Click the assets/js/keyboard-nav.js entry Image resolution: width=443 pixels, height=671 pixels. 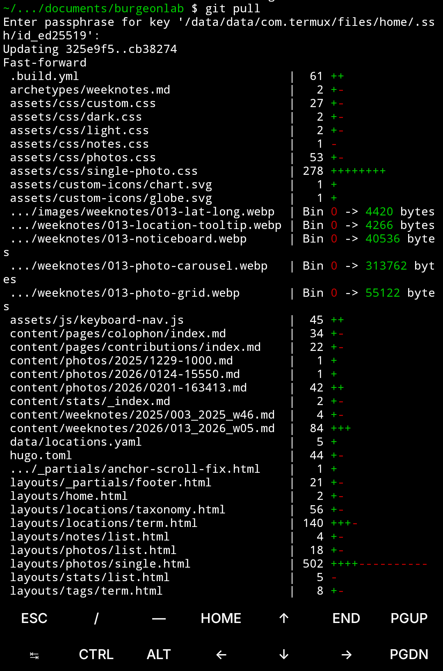97,320
